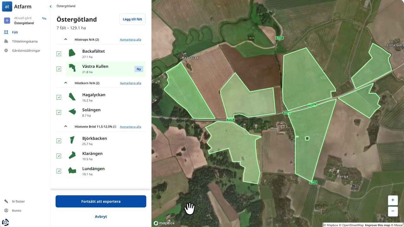Viewport: 404px width, 227px height.
Task: Click the Tilldelningskarta sidebar icon
Action: tap(6, 41)
